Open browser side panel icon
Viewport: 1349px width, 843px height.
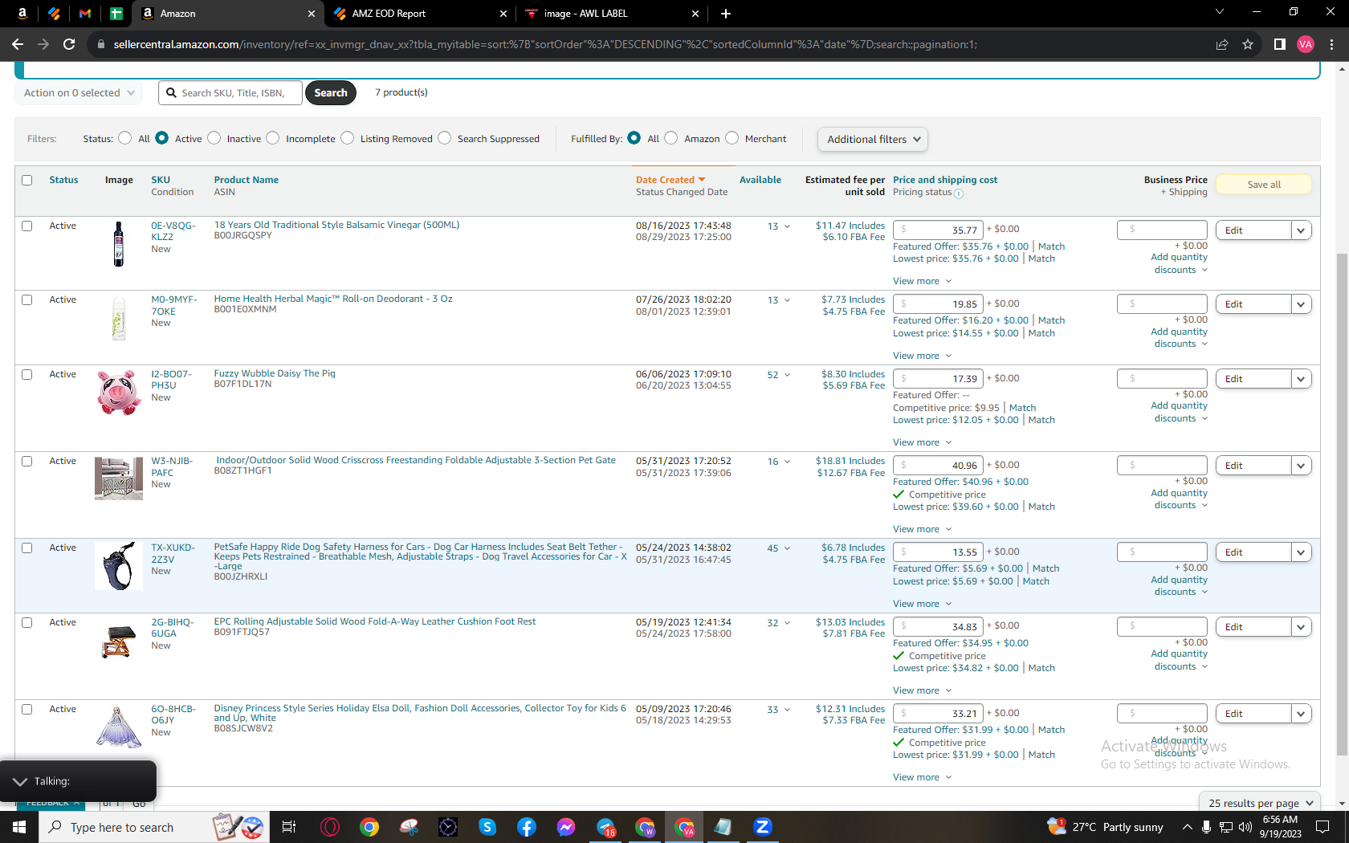click(1280, 44)
